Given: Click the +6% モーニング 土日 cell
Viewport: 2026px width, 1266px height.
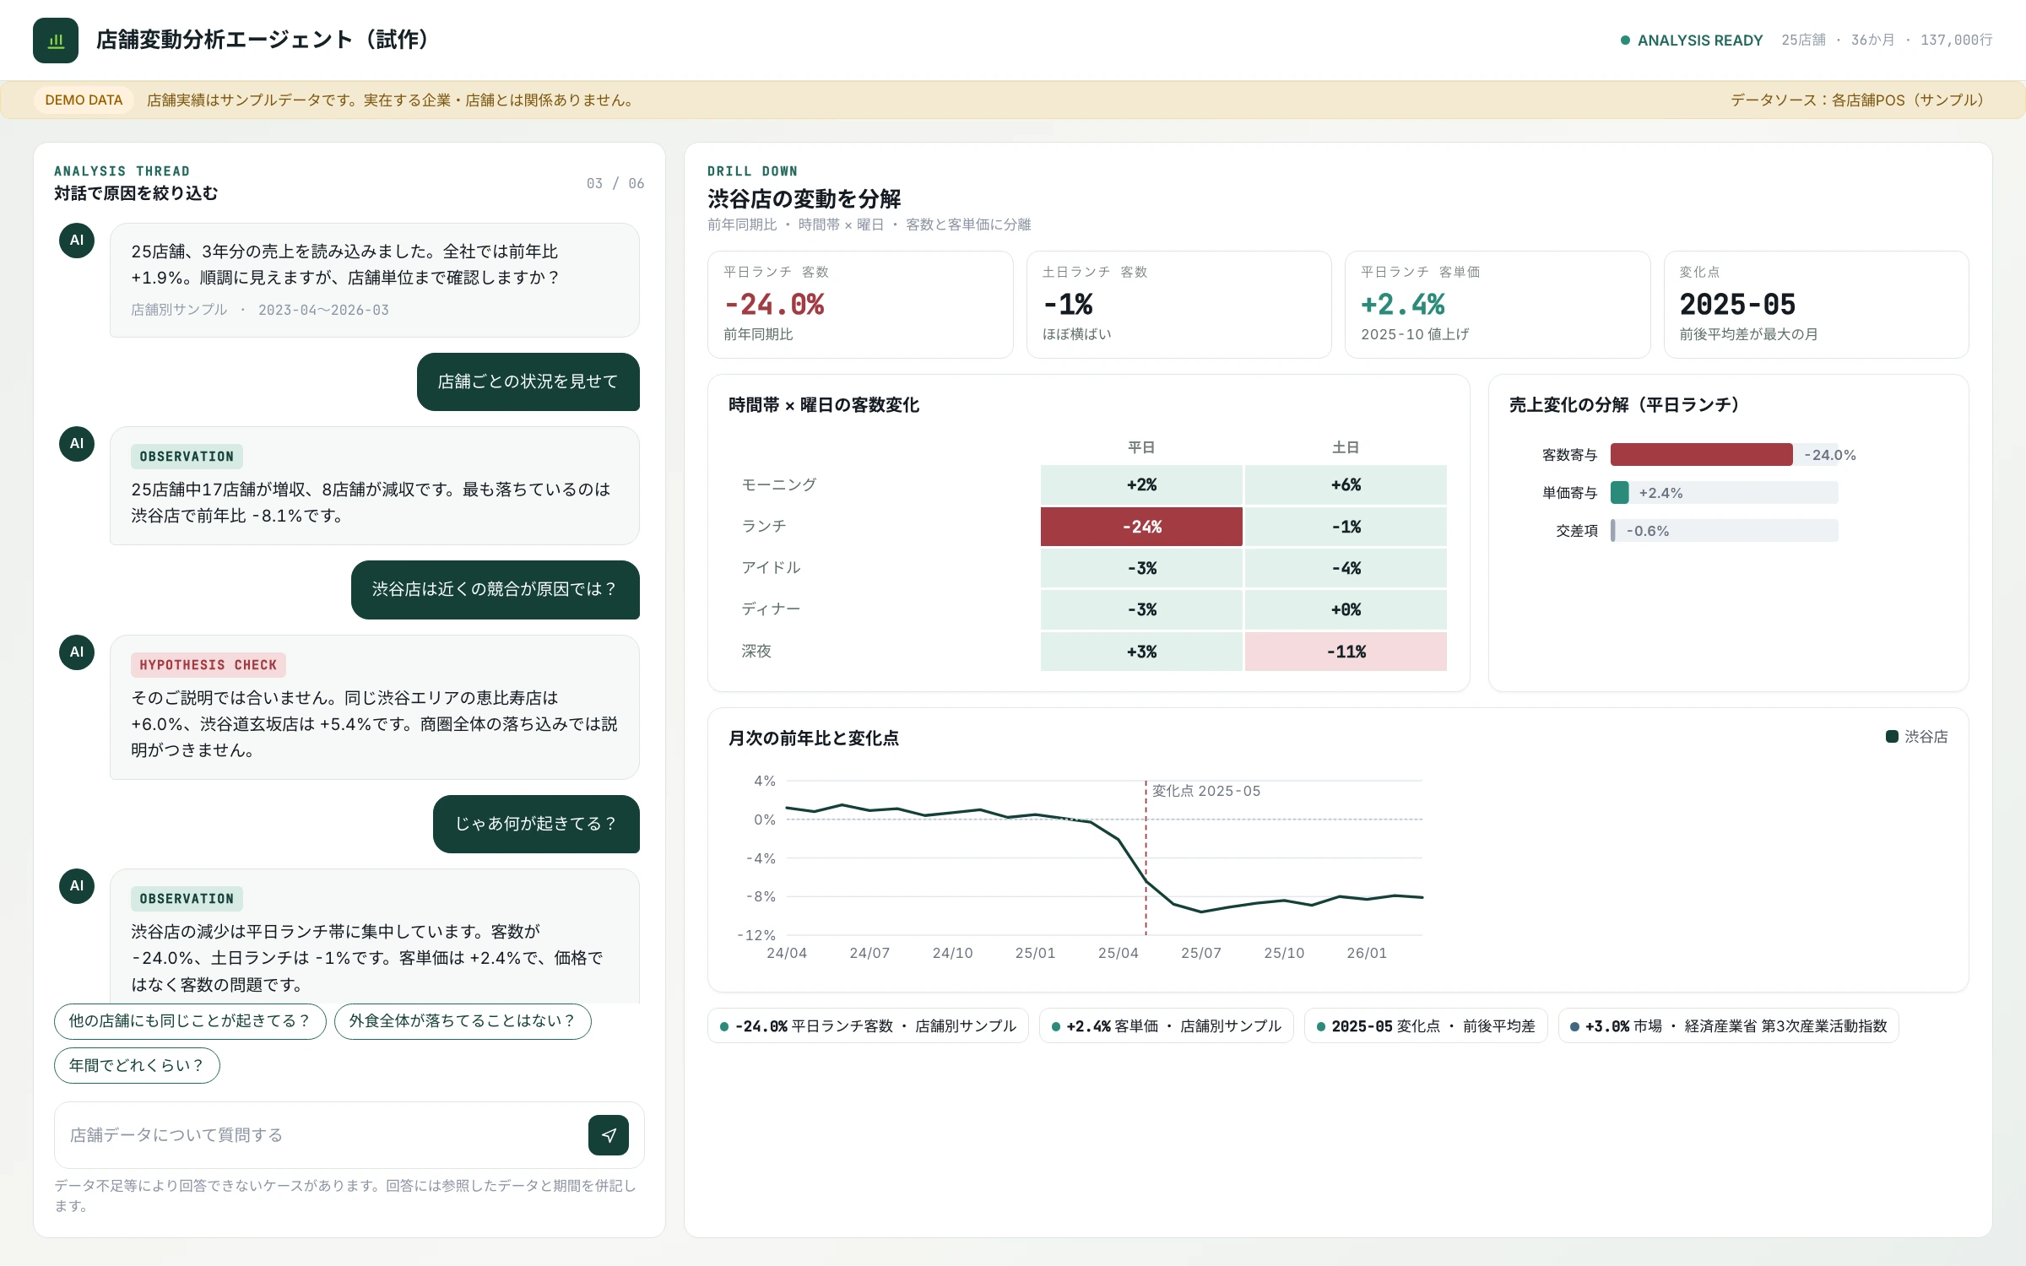Looking at the screenshot, I should point(1346,485).
